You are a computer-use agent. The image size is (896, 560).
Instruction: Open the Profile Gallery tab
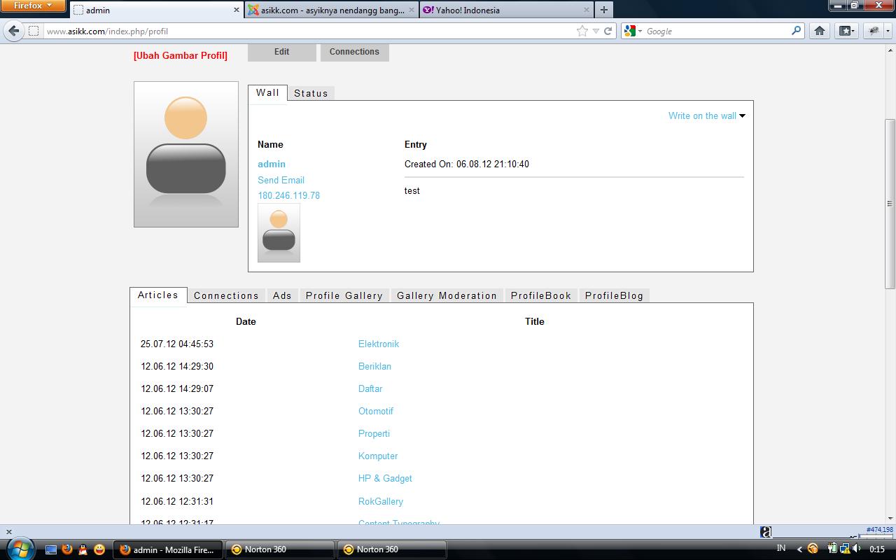(x=344, y=295)
